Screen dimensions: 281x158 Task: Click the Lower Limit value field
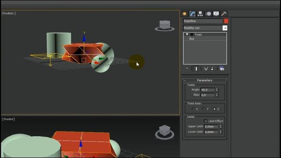[x=211, y=132]
